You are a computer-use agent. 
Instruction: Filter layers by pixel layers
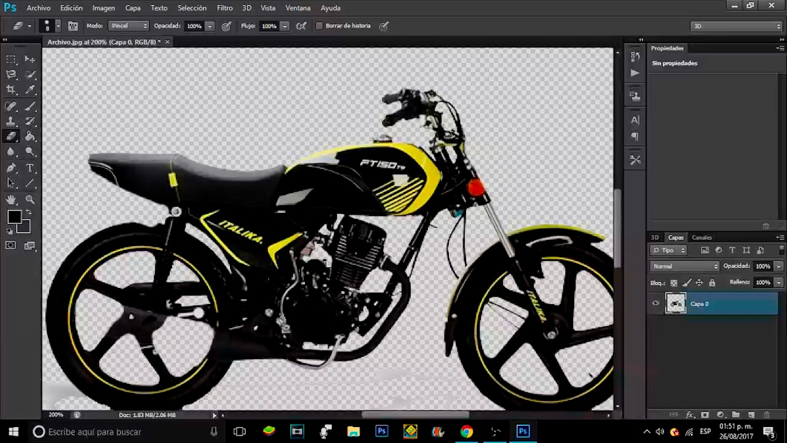point(705,250)
